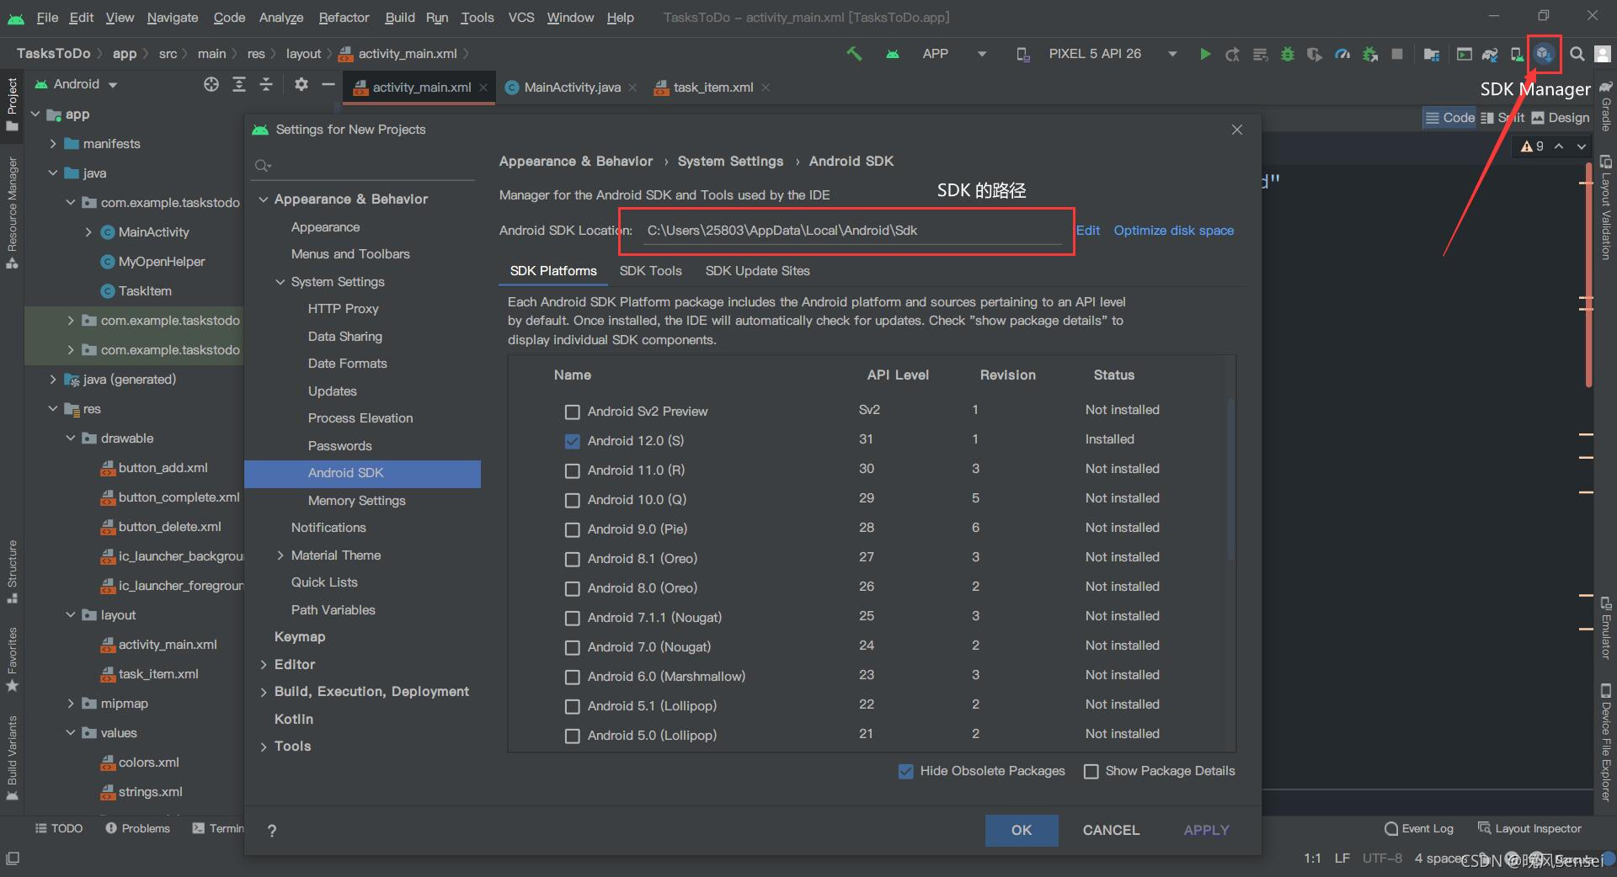
Task: Click Optimize disk space link
Action: [1173, 231]
